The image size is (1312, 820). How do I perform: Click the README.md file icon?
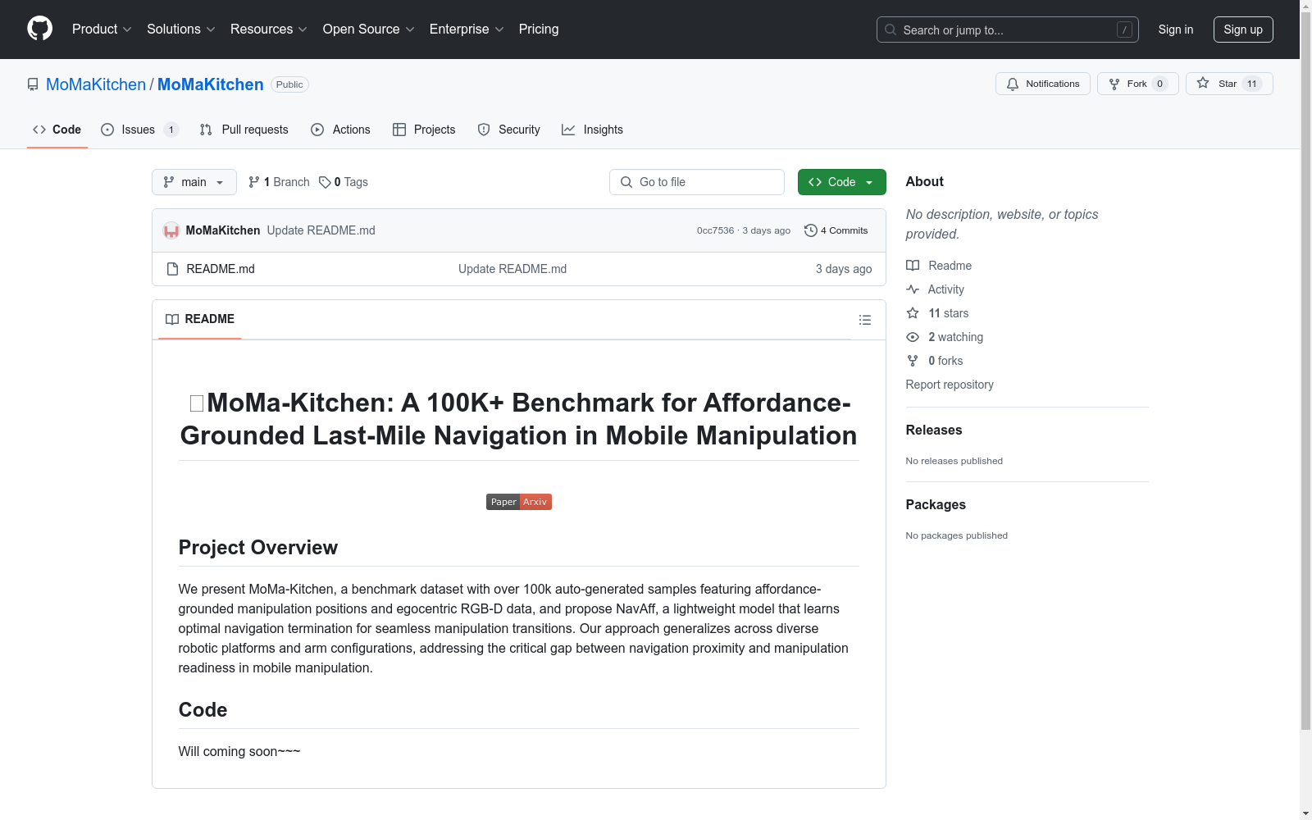[x=172, y=269]
